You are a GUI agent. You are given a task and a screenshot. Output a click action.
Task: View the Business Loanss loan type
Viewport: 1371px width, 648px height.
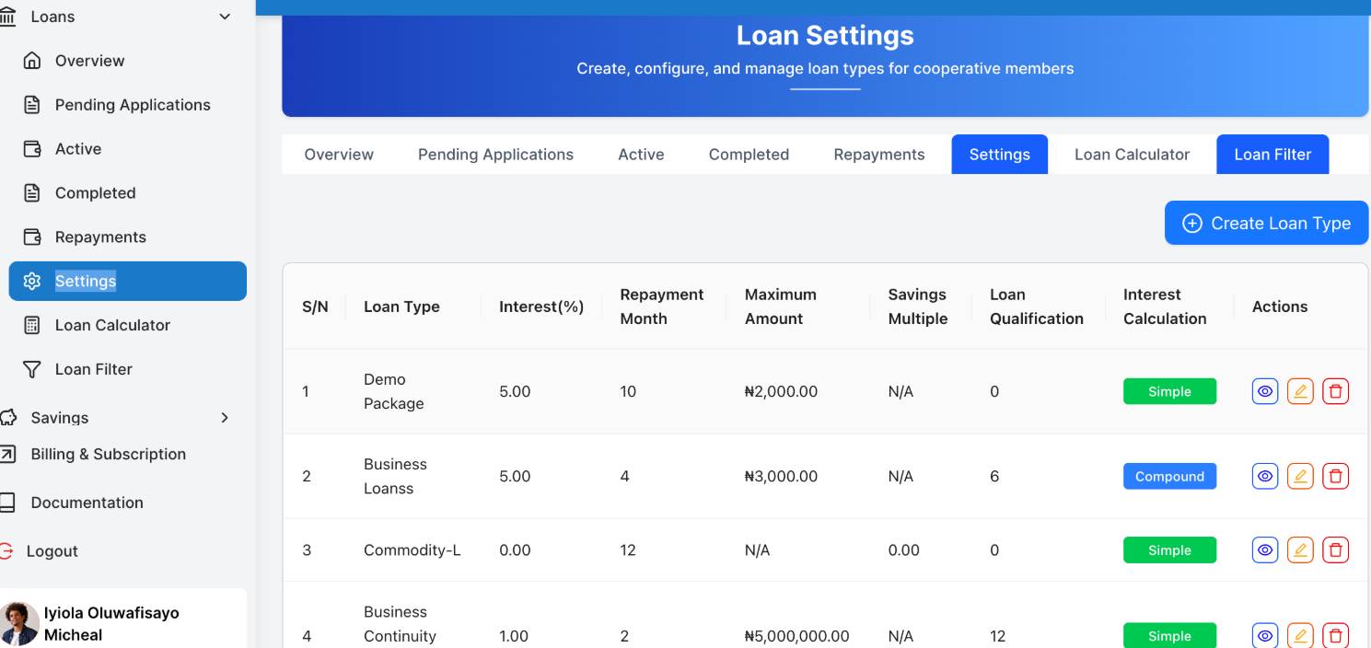click(x=1265, y=476)
